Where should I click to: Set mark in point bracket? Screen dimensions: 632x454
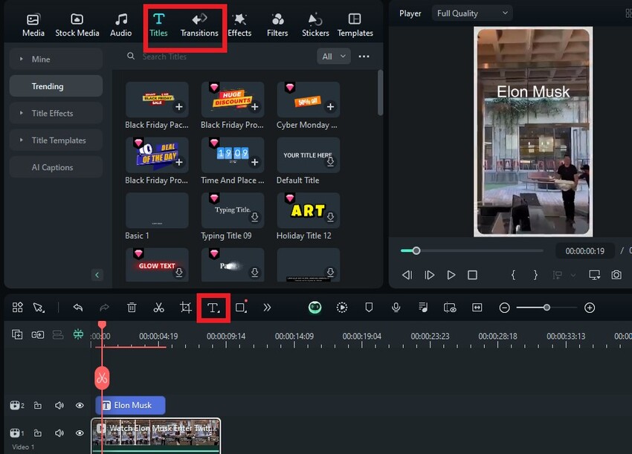[513, 275]
